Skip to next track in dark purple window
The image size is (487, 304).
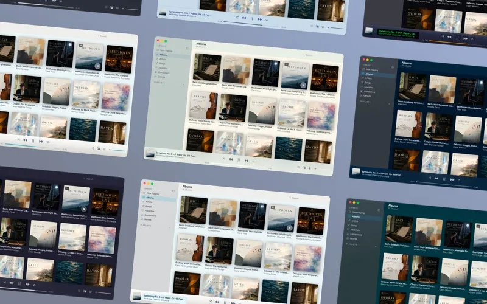[27, 284]
